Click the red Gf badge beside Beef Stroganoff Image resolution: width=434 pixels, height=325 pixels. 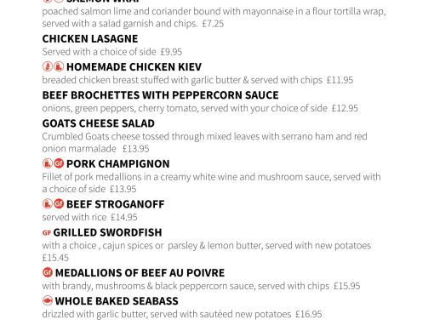(x=59, y=204)
